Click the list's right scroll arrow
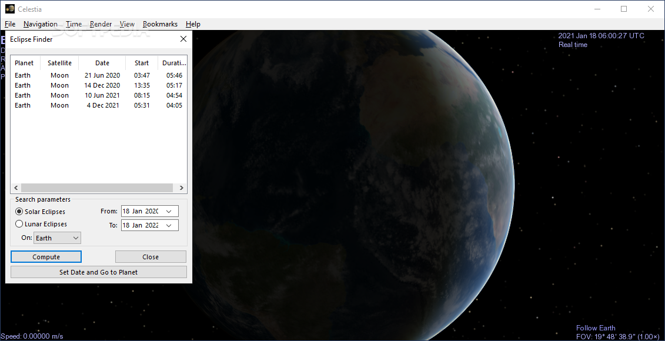Screen dimensions: 665x341 [x=182, y=188]
